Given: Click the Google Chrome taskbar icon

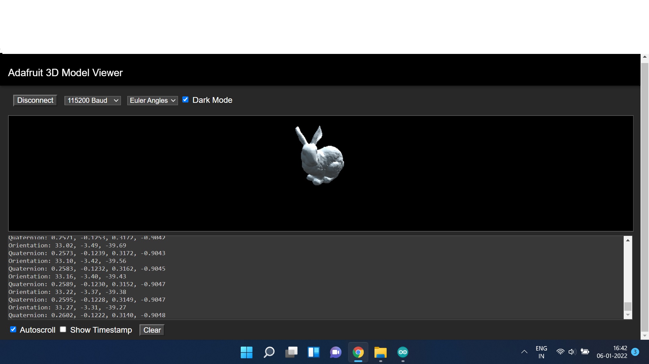Looking at the screenshot, I should (x=358, y=352).
